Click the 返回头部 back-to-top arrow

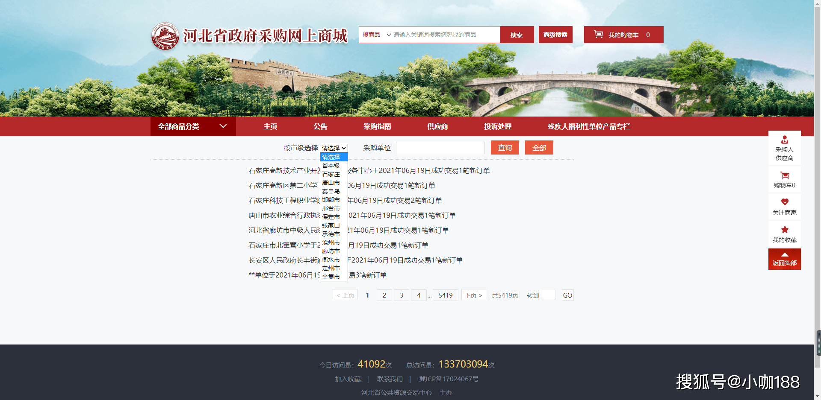[785, 255]
